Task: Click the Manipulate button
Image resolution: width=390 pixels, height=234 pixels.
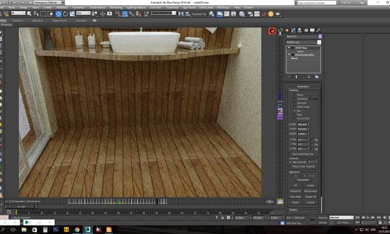Action: [x=303, y=180]
